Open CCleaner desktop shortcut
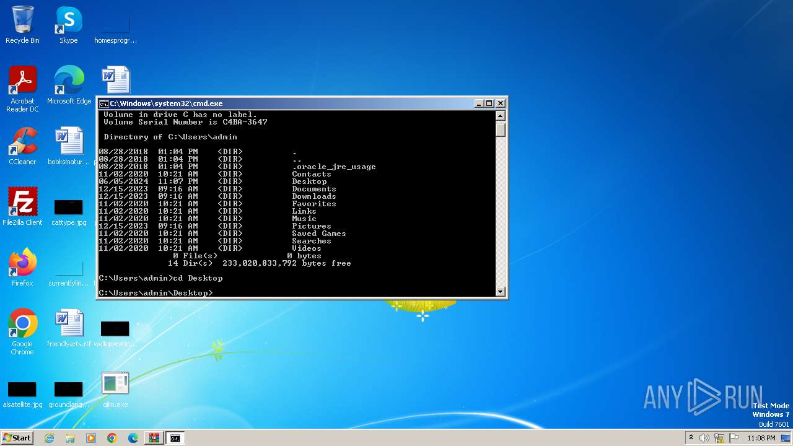This screenshot has height=446, width=793. point(22,146)
